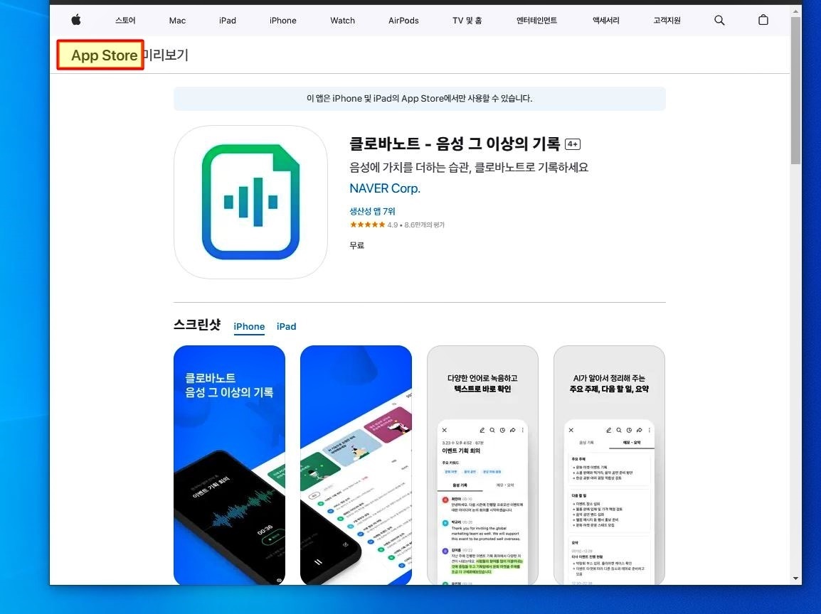The width and height of the screenshot is (821, 614).
Task: Open the 스토어 menu item
Action: point(125,21)
